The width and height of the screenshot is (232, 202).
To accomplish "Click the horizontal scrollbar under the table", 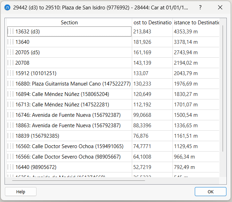I will pos(78,180).
